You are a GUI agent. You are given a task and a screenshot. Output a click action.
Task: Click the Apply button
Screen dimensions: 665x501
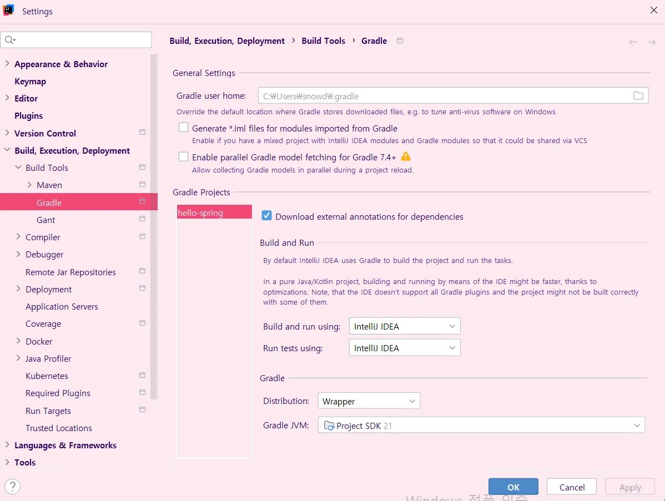630,487
